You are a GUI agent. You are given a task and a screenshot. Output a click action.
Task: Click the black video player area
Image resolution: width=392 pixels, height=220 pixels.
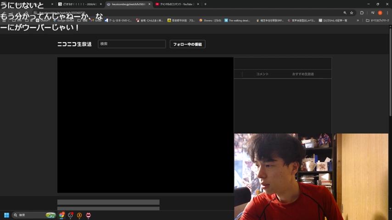point(145,125)
